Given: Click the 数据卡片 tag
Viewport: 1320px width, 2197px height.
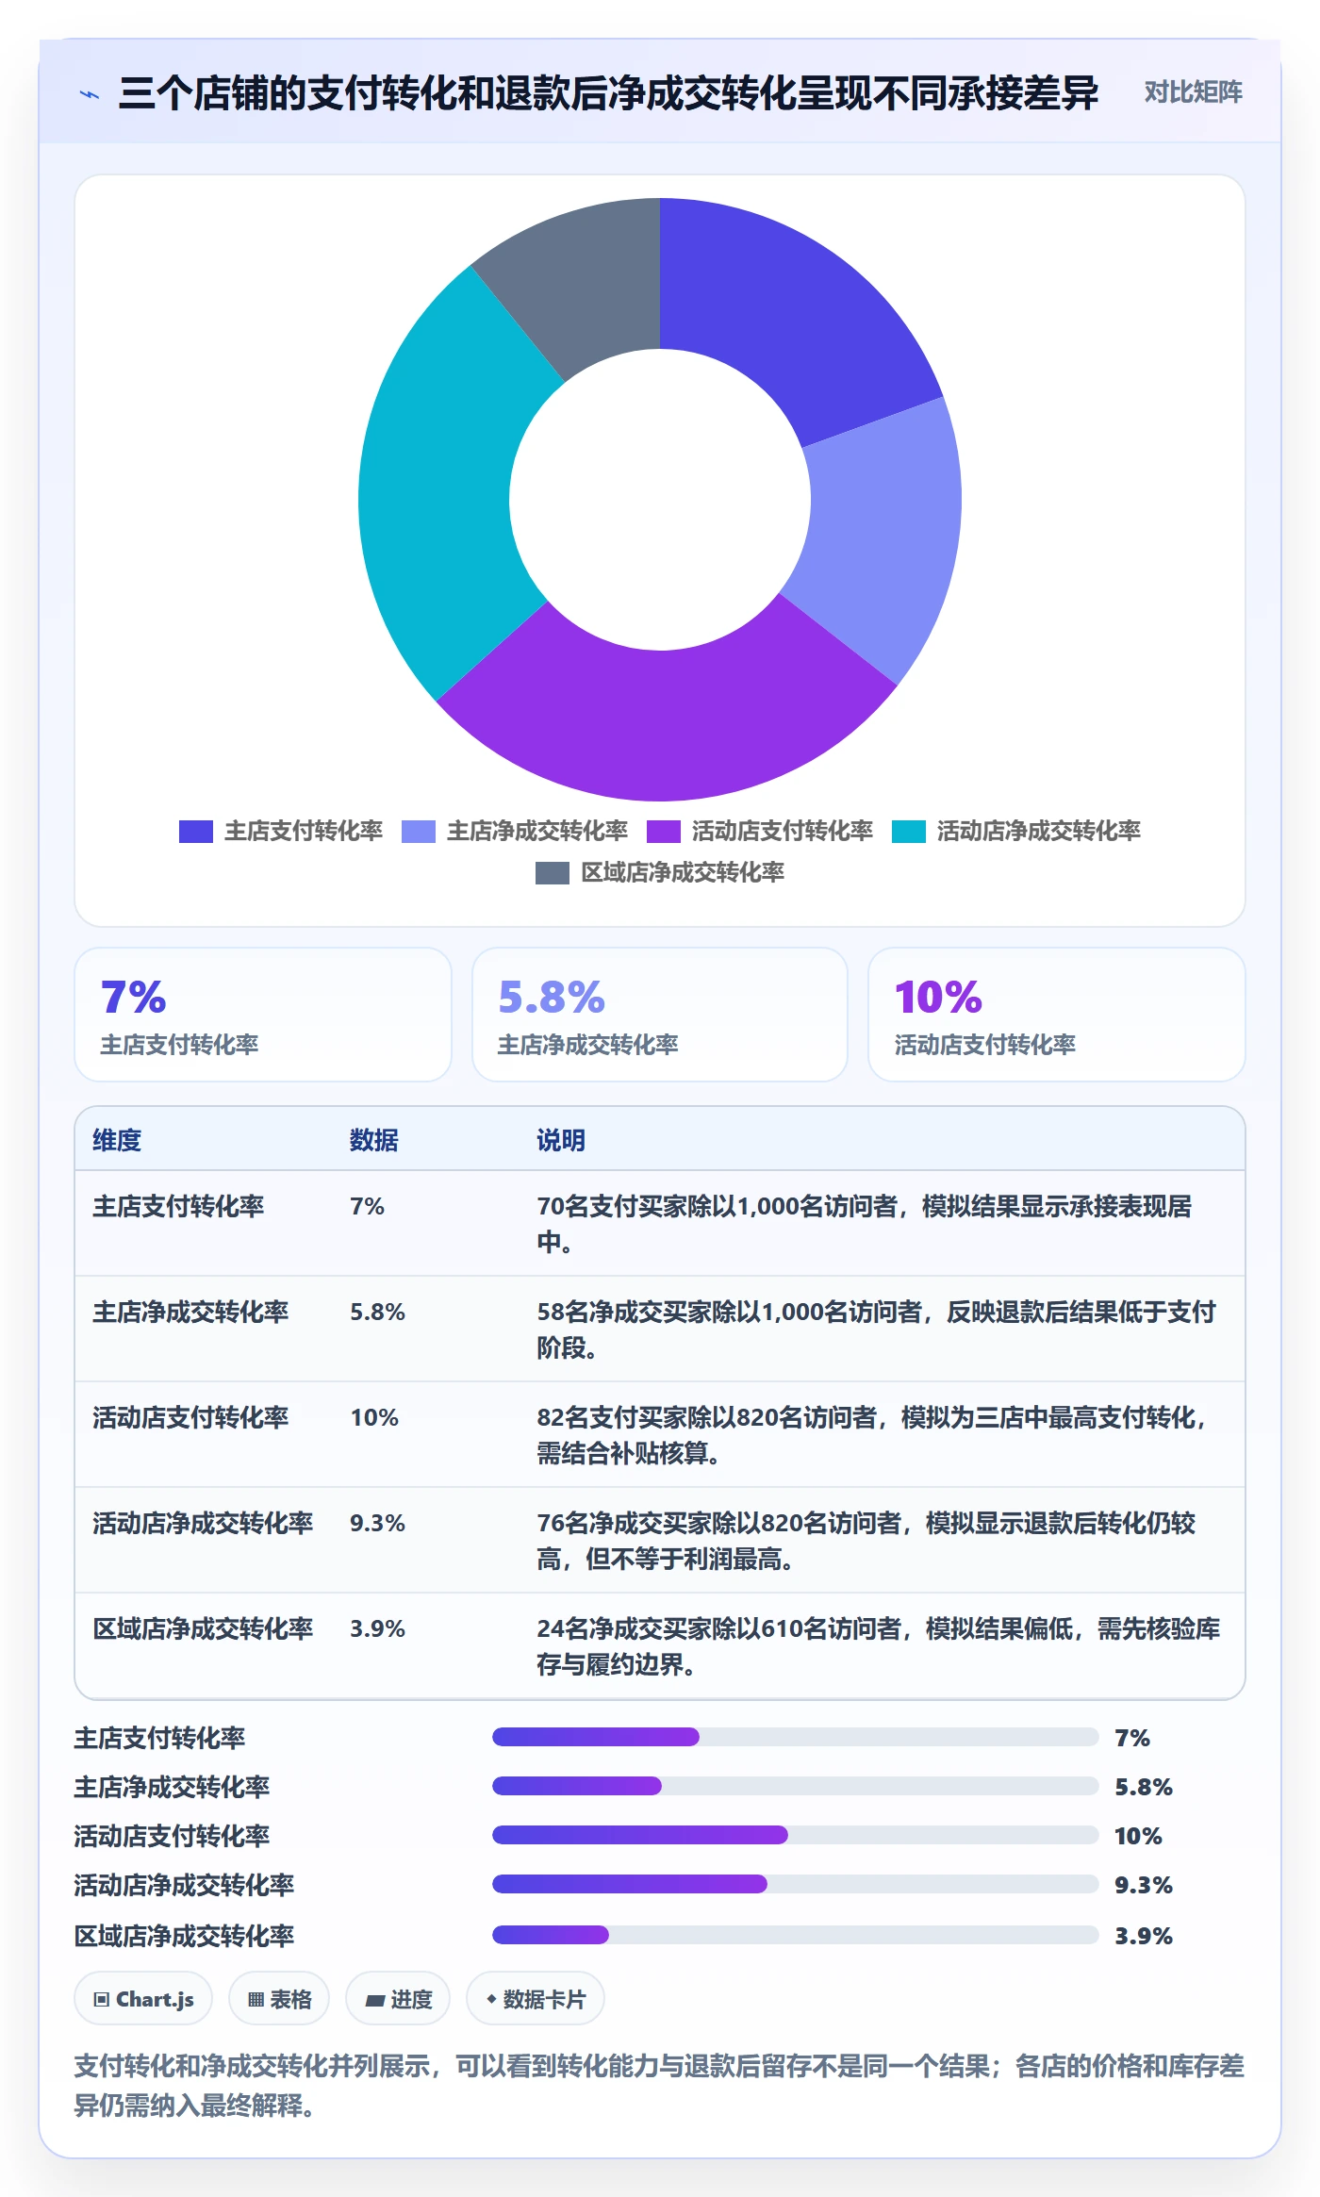Looking at the screenshot, I should point(536,1999).
